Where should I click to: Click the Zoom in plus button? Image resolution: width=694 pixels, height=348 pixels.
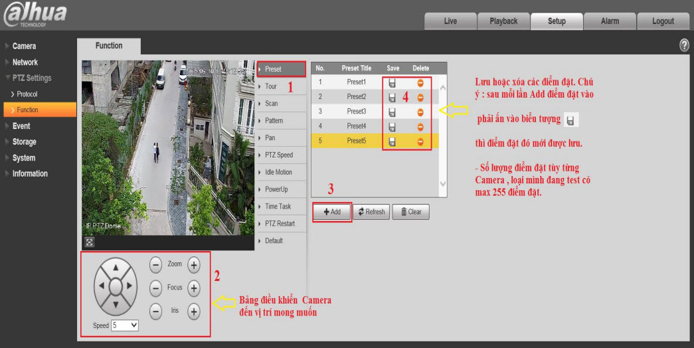pos(193,264)
